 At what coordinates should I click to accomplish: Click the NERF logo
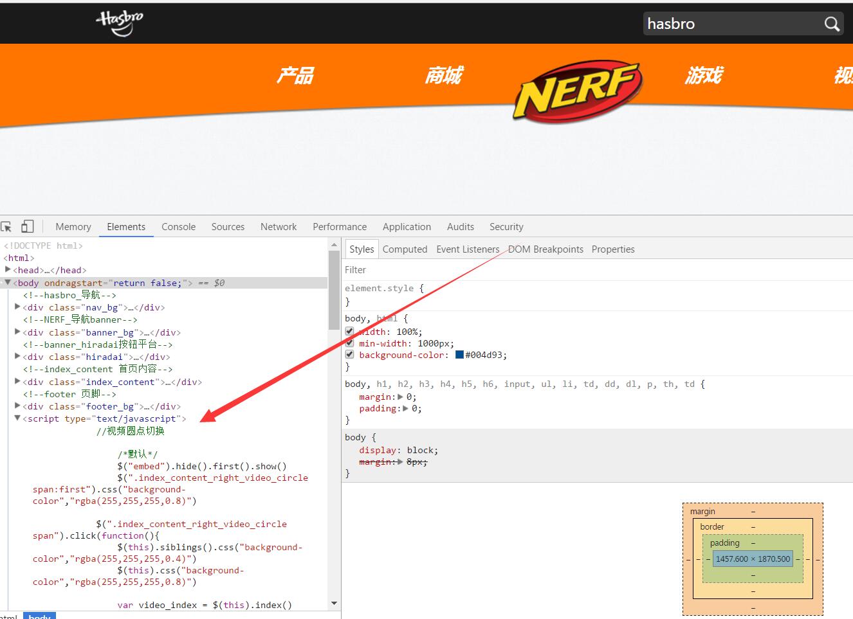(577, 91)
